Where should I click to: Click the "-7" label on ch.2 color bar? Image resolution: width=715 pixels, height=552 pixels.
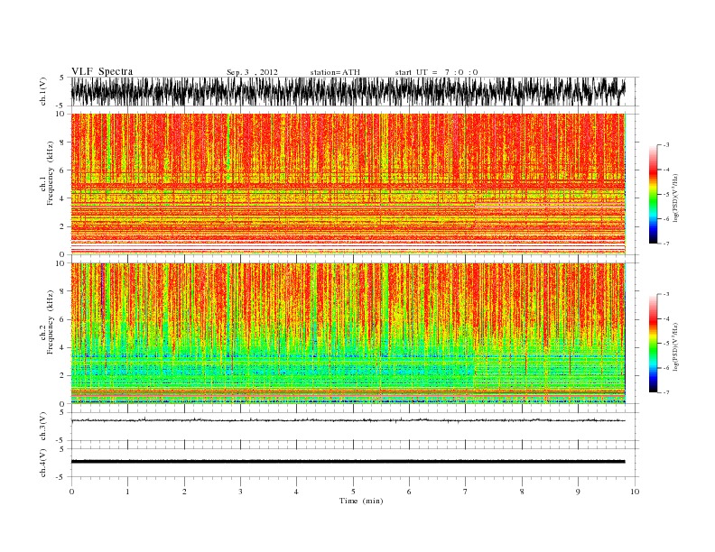(x=666, y=392)
